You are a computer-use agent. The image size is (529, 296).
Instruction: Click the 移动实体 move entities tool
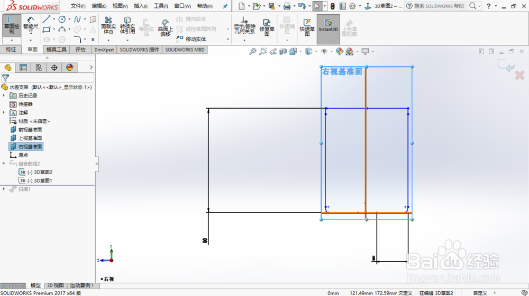(x=191, y=39)
